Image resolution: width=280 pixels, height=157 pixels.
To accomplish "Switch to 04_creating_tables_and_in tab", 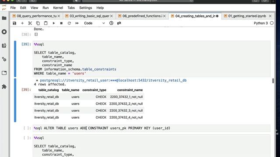I will [x=195, y=16].
